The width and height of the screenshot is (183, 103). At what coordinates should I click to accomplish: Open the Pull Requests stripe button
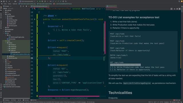[1, 25]
